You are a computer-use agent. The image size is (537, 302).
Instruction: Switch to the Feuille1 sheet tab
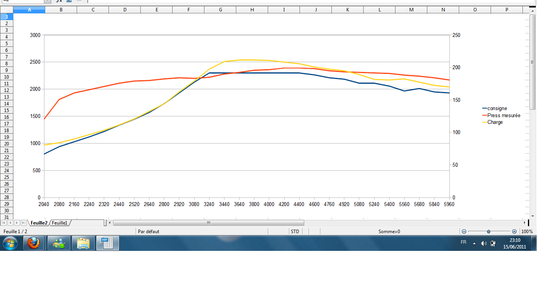pyautogui.click(x=60, y=223)
